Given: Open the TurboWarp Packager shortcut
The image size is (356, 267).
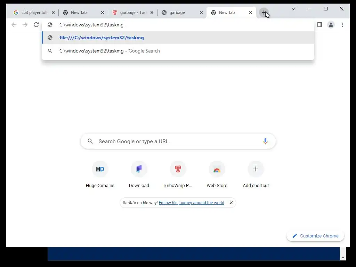Looking at the screenshot, I should (x=178, y=175).
